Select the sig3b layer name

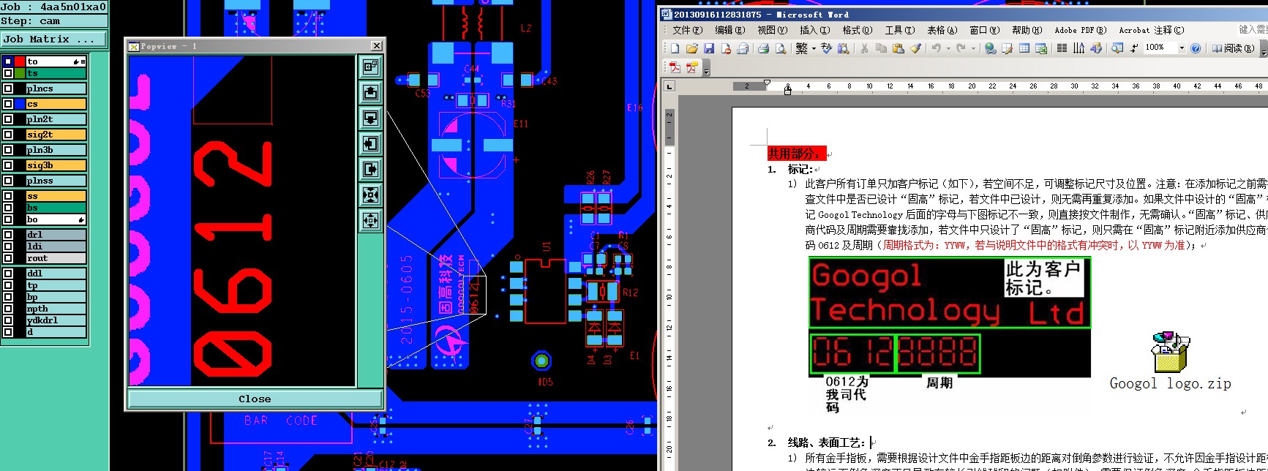(56, 165)
